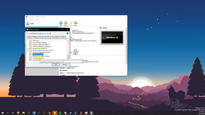Enable Windows Identity Foundation 3.5

tap(30, 47)
